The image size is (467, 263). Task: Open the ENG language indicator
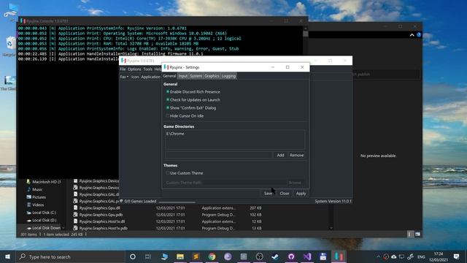(x=421, y=256)
